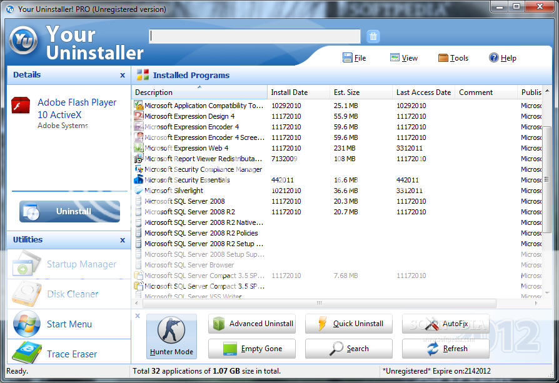Select Microsoft Security Compliance Manager icon
Image resolution: width=559 pixels, height=383 pixels.
tap(138, 169)
